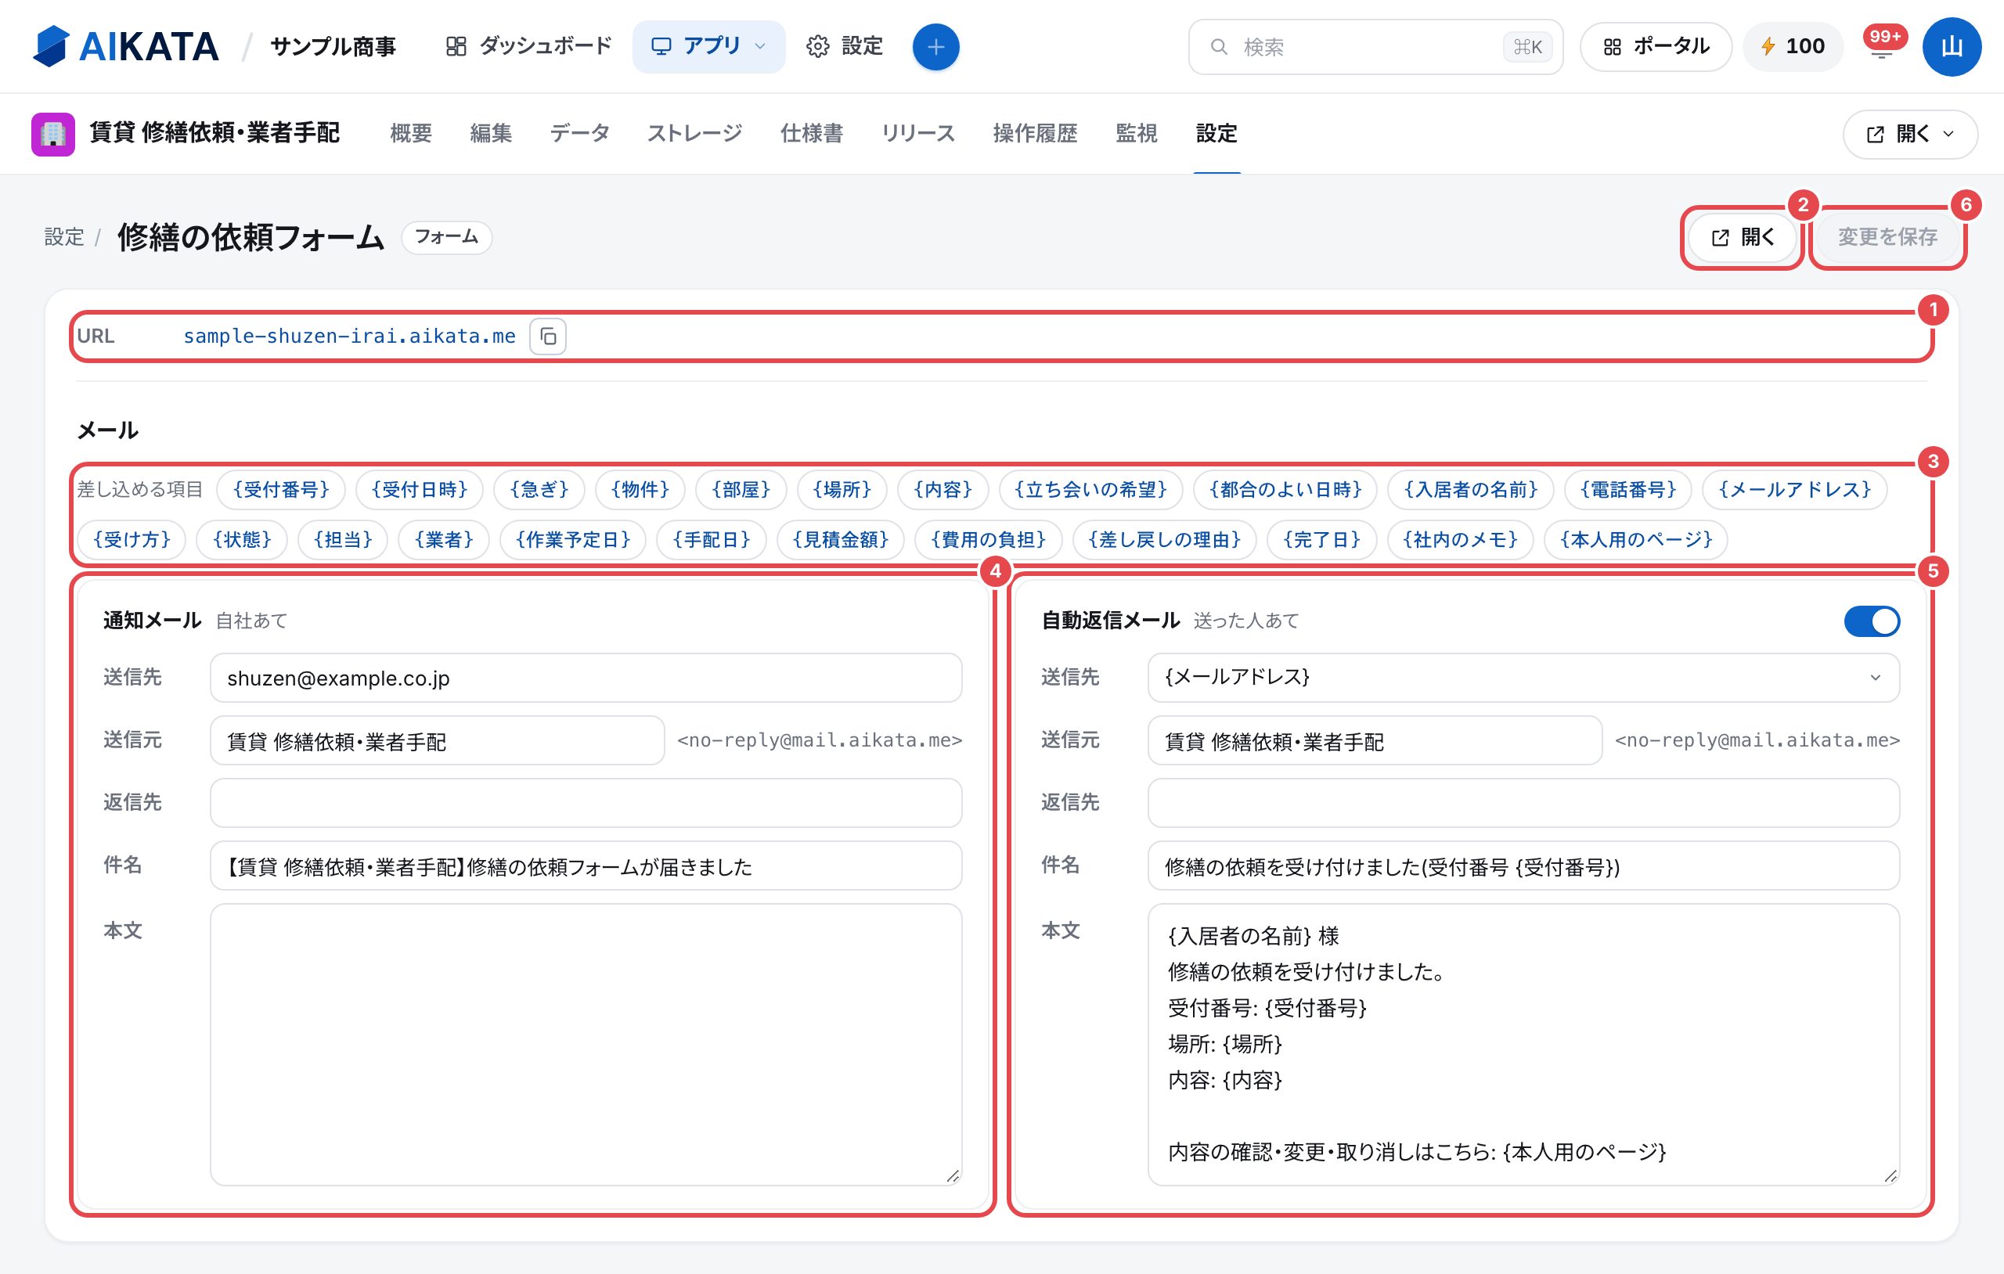
Task: Insert the {メールアドレス} chip
Action: 1794,489
